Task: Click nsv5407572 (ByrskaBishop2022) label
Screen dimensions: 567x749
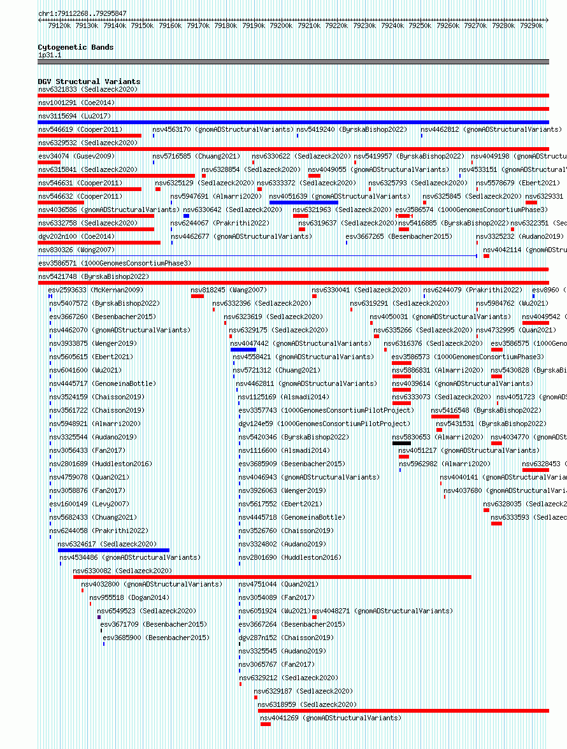Action: (104, 303)
